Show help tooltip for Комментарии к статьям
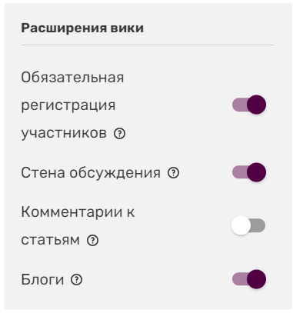The width and height of the screenshot is (293, 313). 92,241
